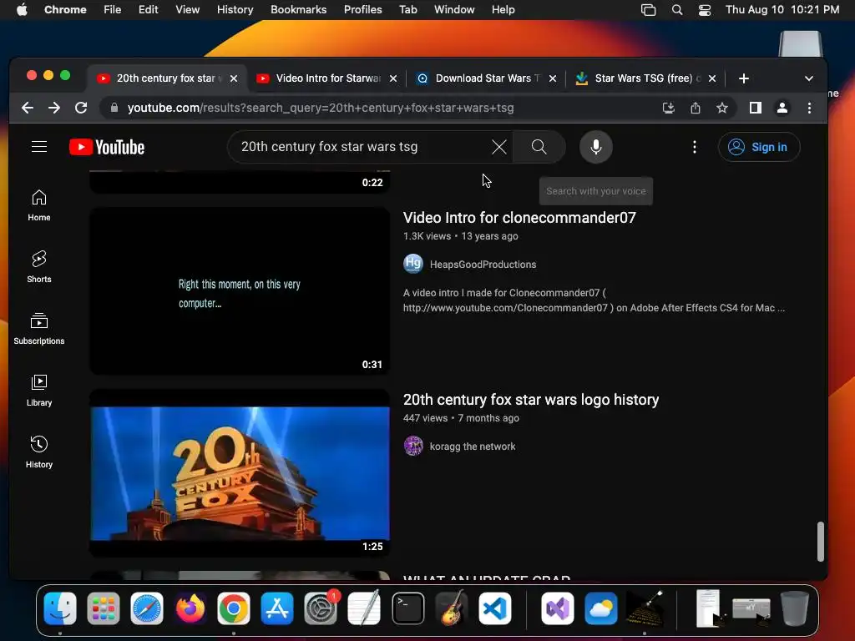Open the App Store from the Dock
Viewport: 855px width, 641px height.
pos(277,608)
